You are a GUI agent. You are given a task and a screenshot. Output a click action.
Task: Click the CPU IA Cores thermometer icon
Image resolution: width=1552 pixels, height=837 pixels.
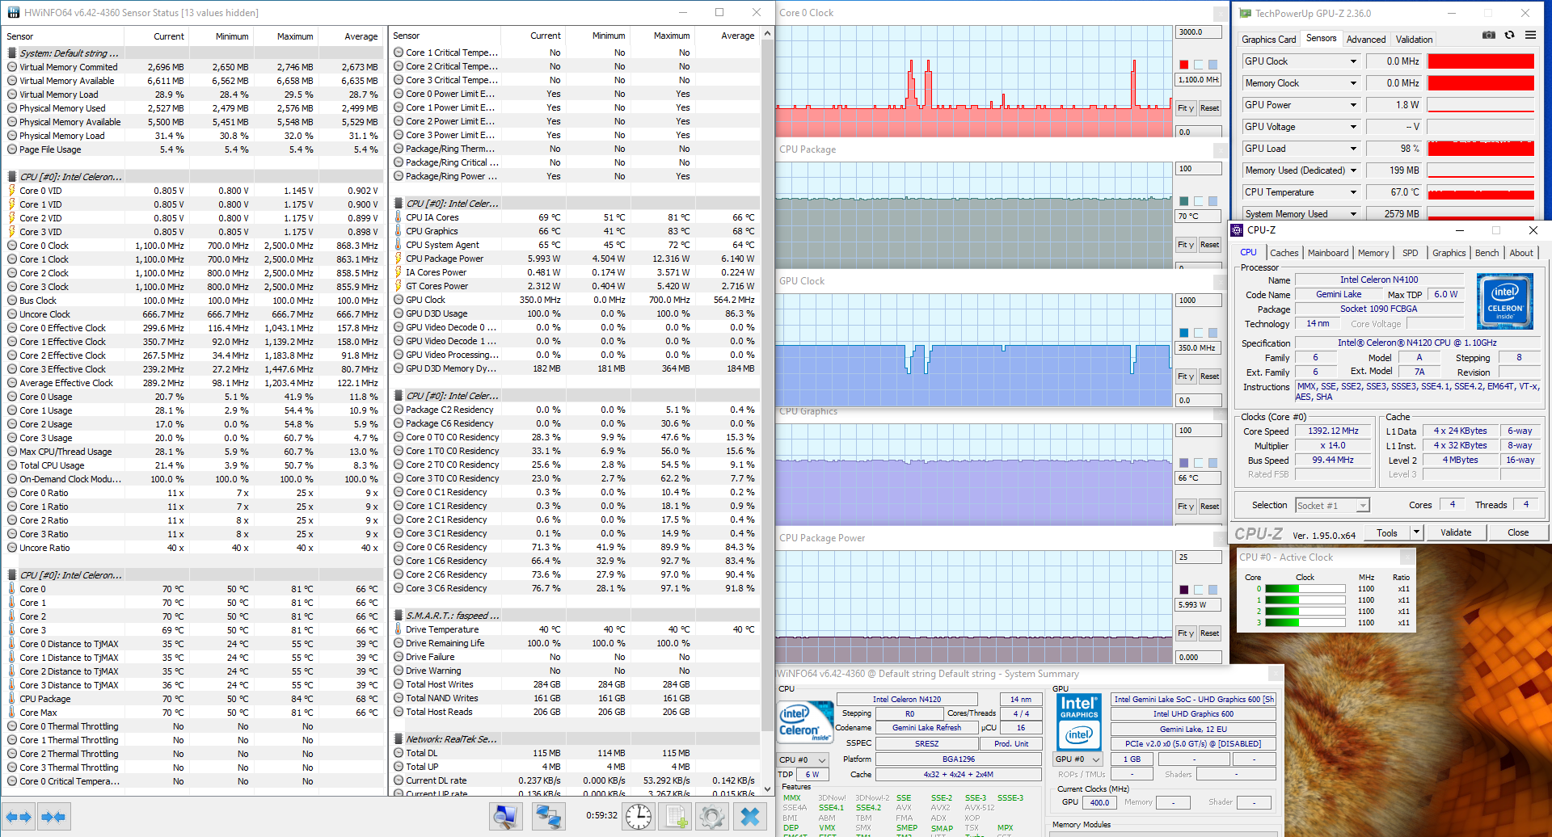coord(399,217)
